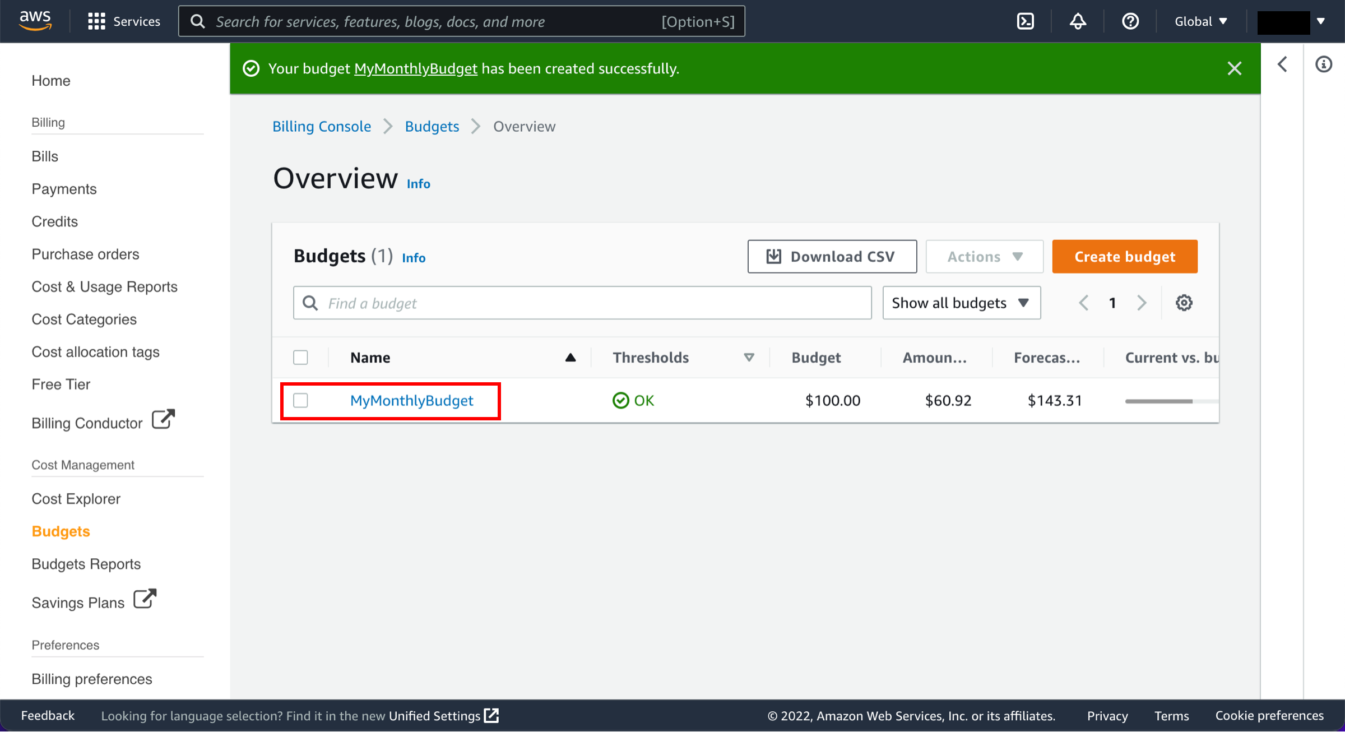Go to the AWS home logo
Screen dimensions: 1345x732
tap(35, 21)
